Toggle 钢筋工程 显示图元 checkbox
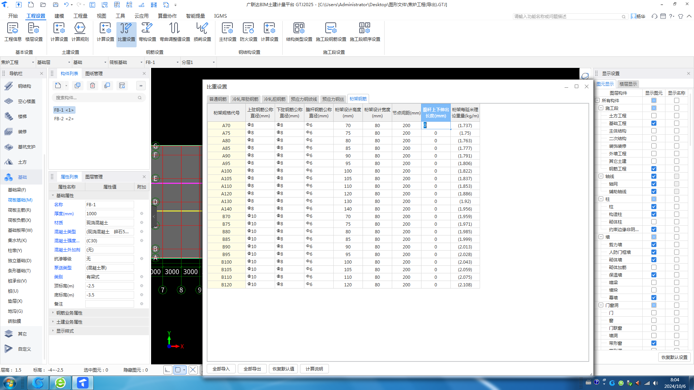694x390 pixels. [654, 169]
